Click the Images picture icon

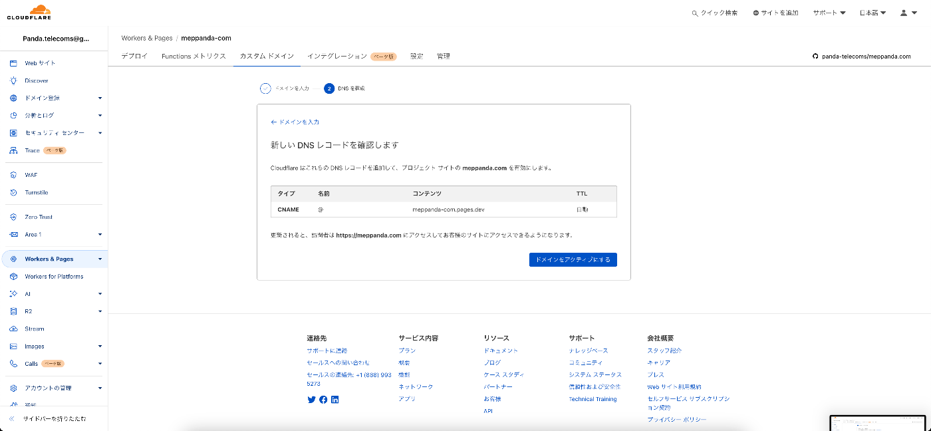tap(13, 346)
